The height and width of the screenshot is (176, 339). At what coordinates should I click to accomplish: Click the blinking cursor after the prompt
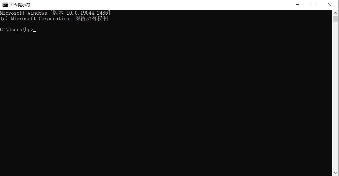[x=35, y=31]
